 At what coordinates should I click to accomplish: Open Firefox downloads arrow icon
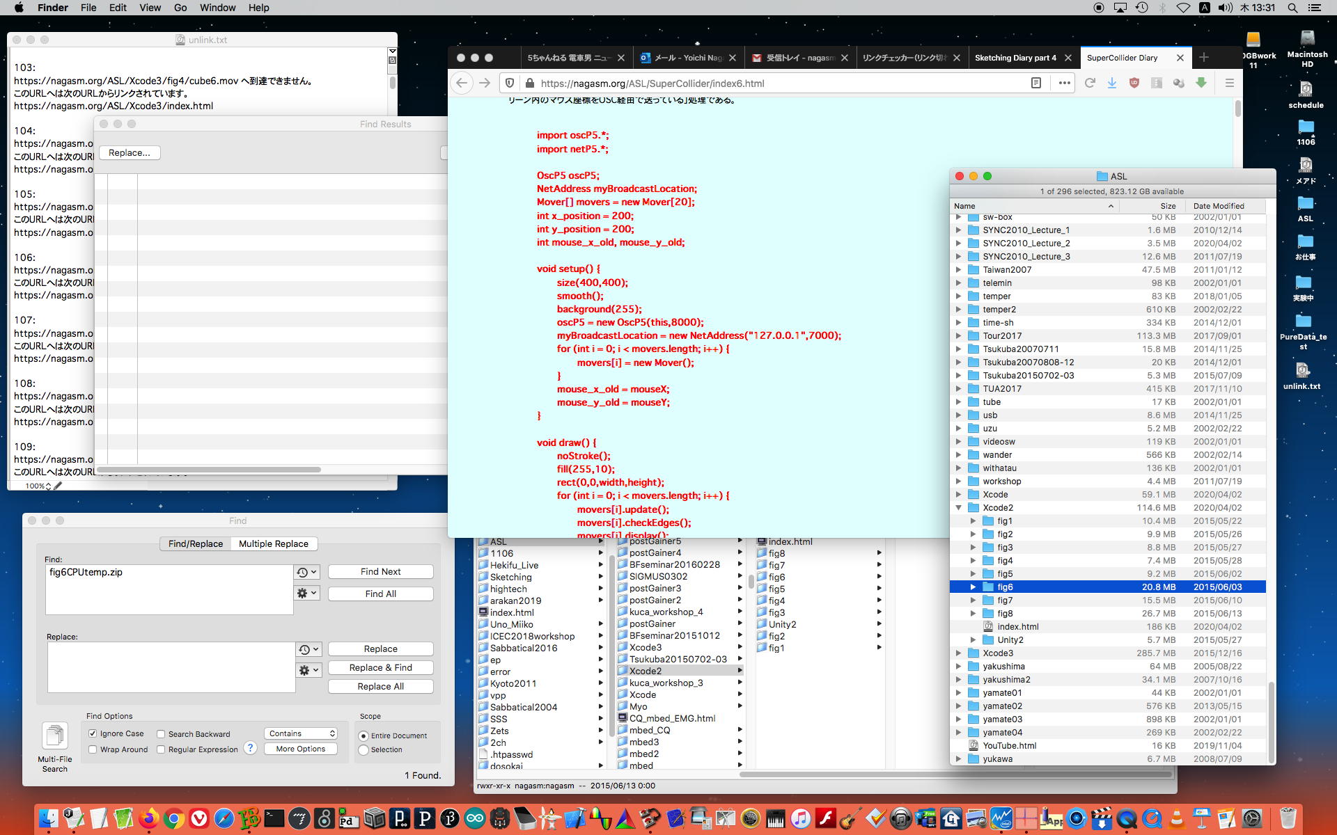click(1112, 83)
